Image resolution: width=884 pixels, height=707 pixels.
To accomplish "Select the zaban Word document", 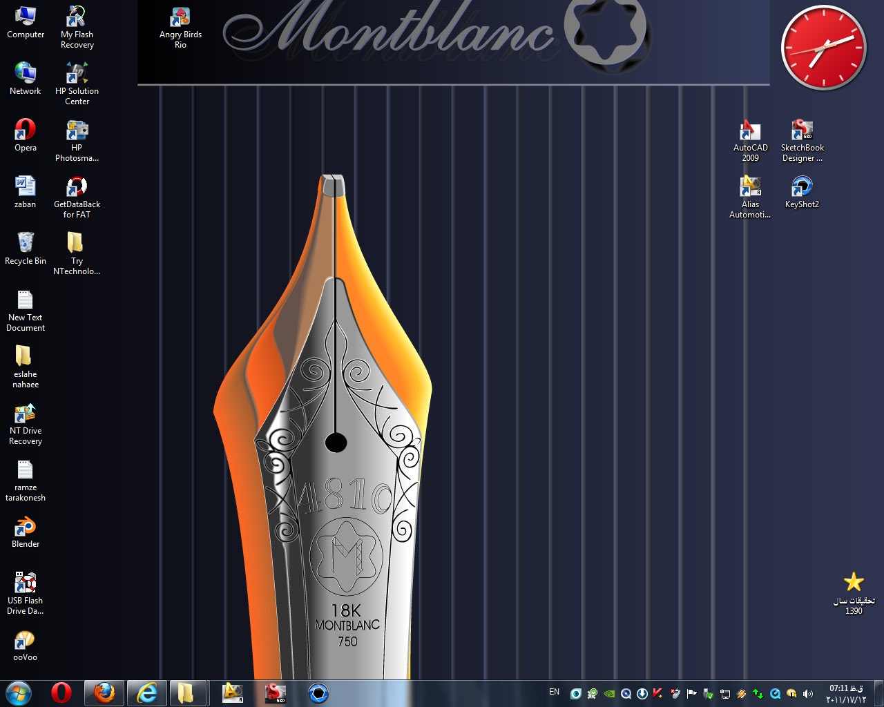I will [26, 193].
